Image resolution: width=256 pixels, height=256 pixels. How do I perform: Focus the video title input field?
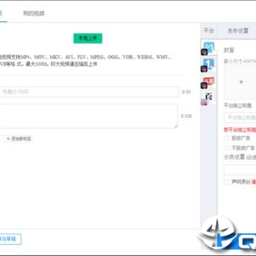click(x=89, y=92)
